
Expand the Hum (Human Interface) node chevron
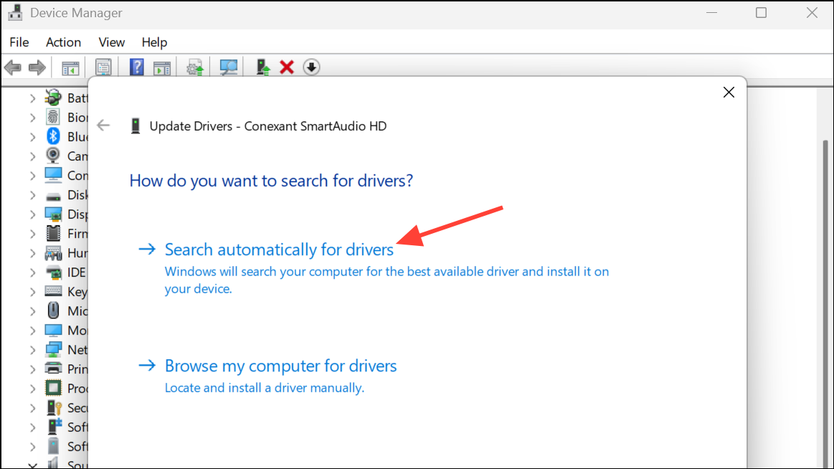coord(32,253)
